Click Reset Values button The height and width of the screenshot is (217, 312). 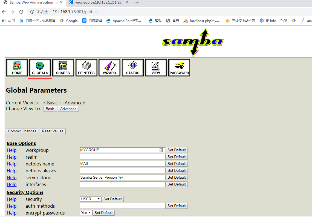tap(53, 131)
